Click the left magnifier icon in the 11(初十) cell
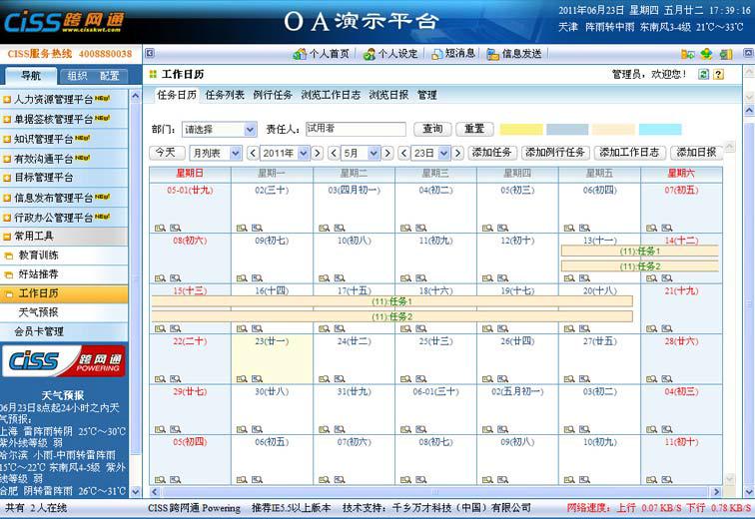This screenshot has width=755, height=519. click(x=651, y=479)
